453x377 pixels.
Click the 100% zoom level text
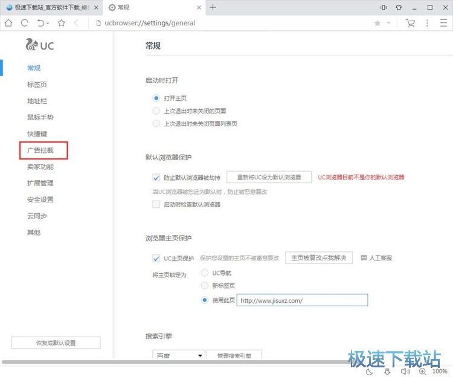pos(440,372)
